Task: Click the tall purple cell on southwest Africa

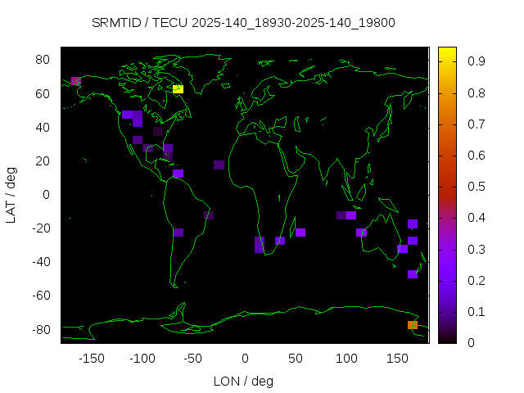Action: click(x=260, y=244)
